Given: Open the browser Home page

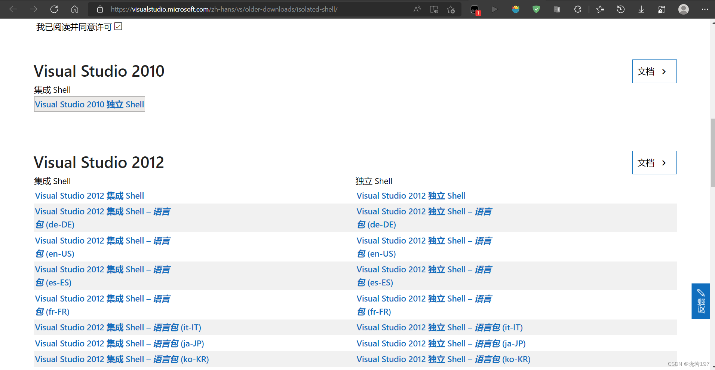Looking at the screenshot, I should click(x=74, y=9).
